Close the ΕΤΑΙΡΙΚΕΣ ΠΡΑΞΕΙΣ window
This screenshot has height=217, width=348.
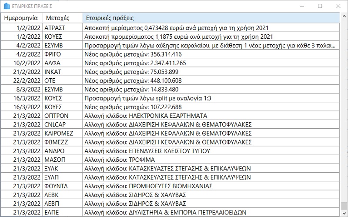(338, 6)
